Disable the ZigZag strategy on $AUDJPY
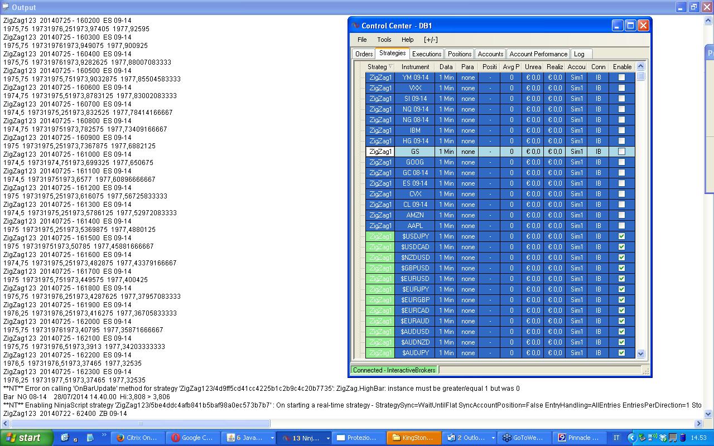 click(x=621, y=353)
